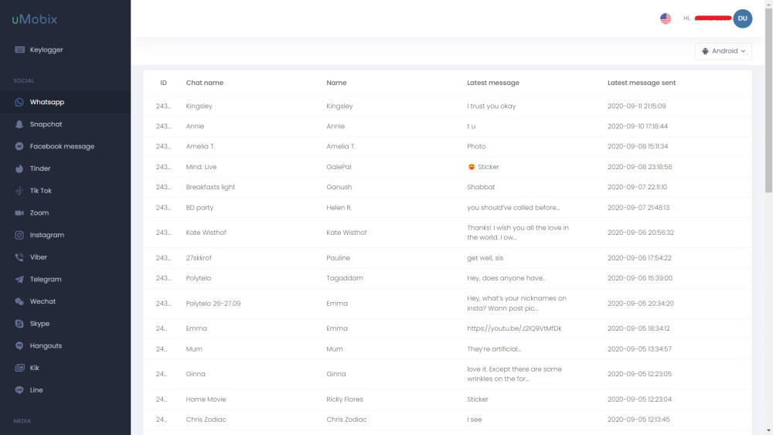Click the Line chat icon
The height and width of the screenshot is (435, 773).
tap(19, 390)
